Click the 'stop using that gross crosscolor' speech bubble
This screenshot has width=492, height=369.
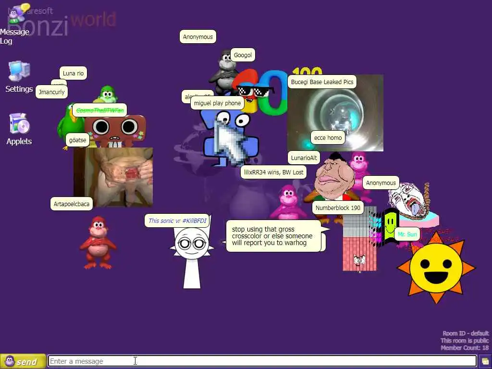(x=273, y=236)
